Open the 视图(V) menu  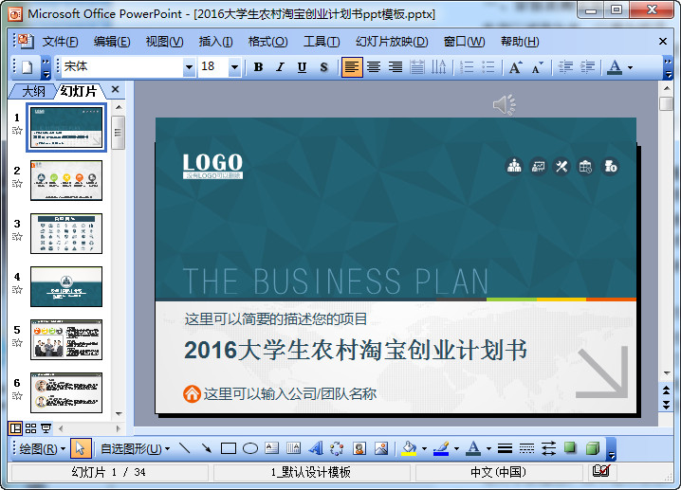tap(164, 42)
